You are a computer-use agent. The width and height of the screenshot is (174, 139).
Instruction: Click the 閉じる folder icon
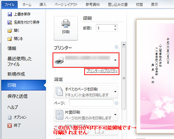coord(10,39)
